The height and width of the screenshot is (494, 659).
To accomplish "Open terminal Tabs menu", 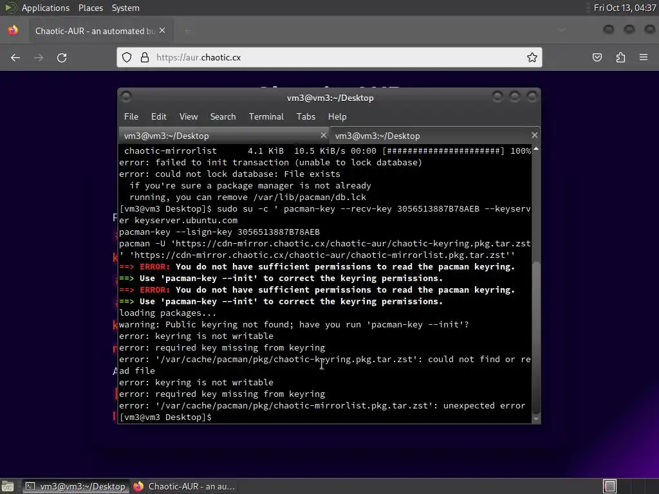I will pos(306,117).
